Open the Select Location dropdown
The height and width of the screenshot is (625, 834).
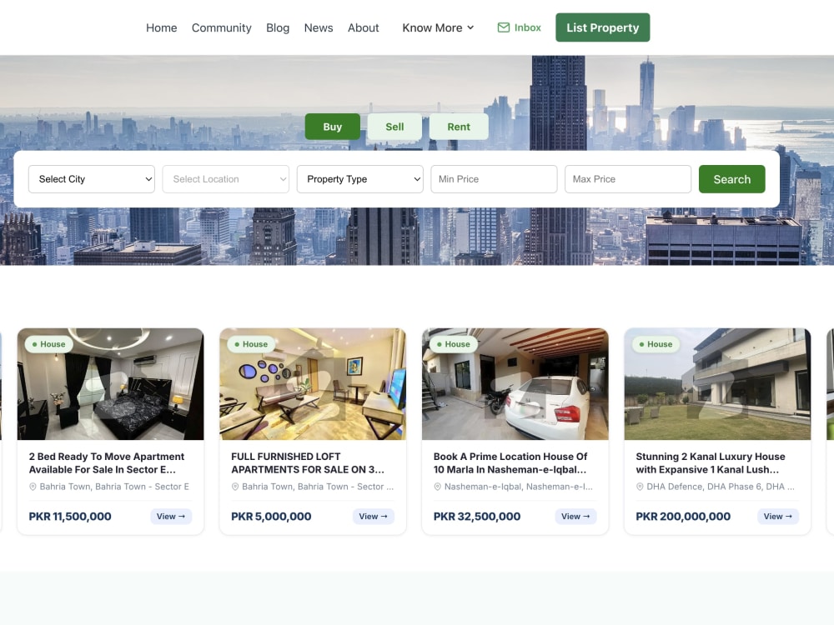click(x=225, y=179)
